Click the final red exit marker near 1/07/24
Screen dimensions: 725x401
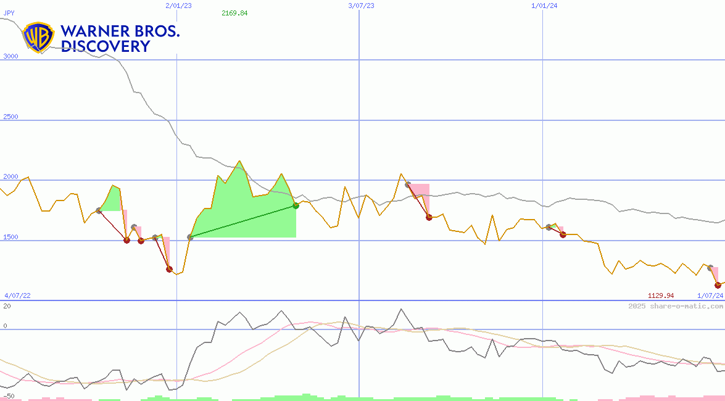[718, 286]
